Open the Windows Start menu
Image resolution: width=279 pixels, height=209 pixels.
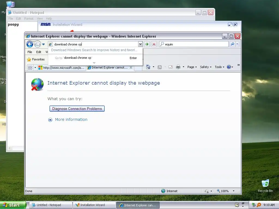coord(13,205)
